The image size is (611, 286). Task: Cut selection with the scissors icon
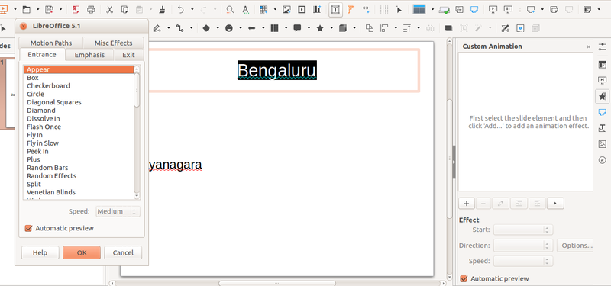pos(109,9)
